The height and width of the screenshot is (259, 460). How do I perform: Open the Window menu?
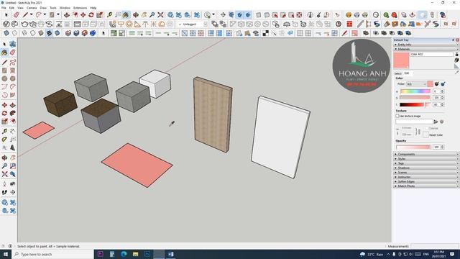(65, 8)
